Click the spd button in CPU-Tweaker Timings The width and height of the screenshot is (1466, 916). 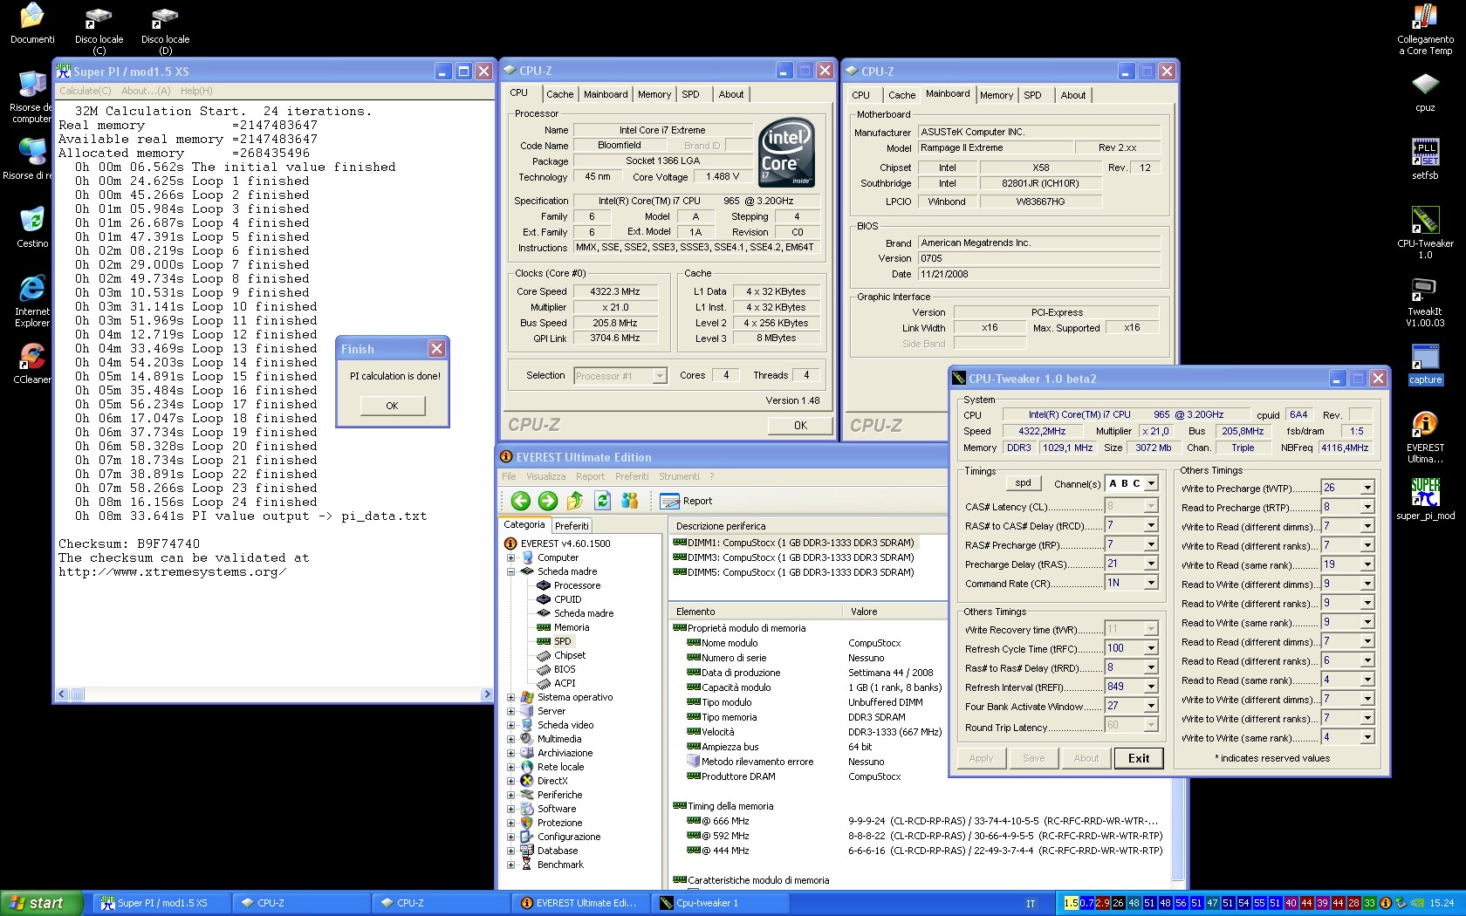[1023, 482]
